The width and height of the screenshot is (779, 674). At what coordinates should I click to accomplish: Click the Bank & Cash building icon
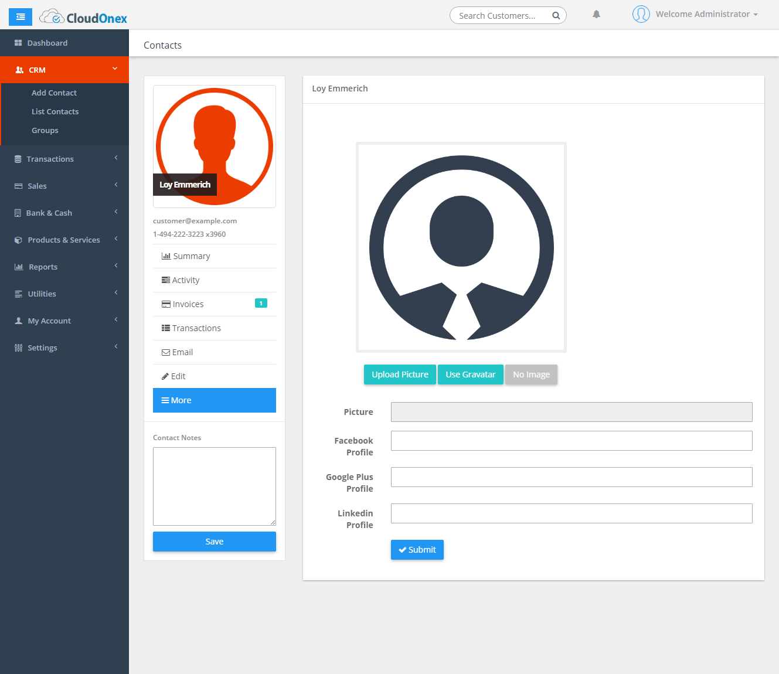(x=18, y=213)
